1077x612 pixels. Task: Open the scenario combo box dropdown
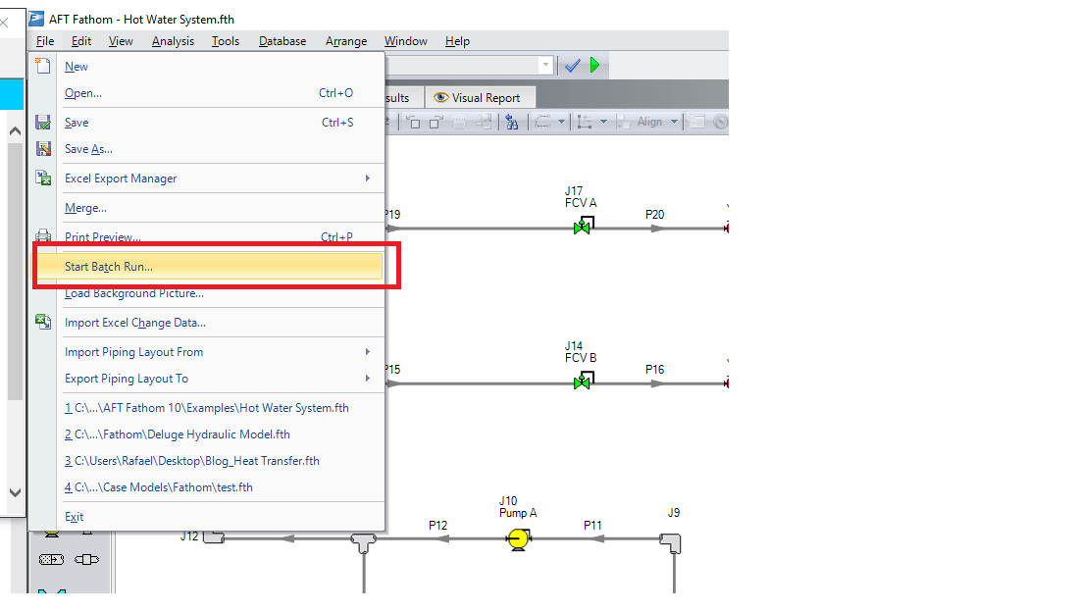tap(545, 66)
